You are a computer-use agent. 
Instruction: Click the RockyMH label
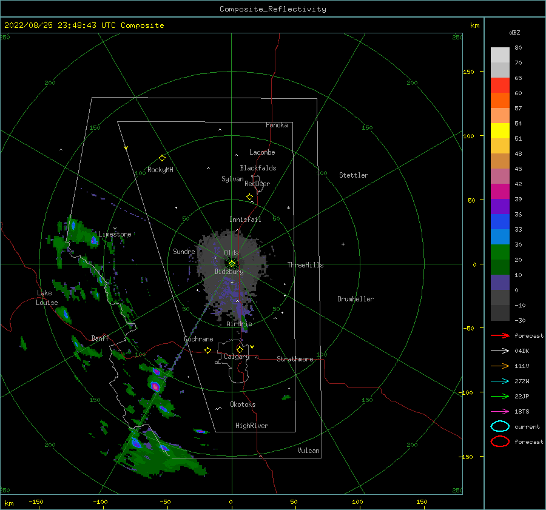(x=160, y=170)
